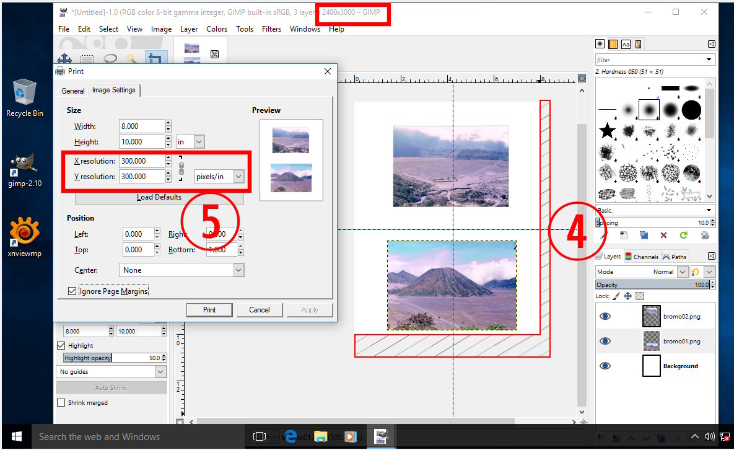
Task: Refresh the brushes list with the green arrow
Action: 683,235
